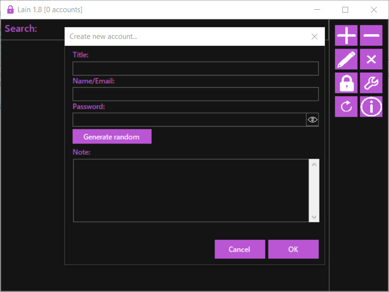Open settings via the wrench icon
The height and width of the screenshot is (292, 389).
[371, 83]
